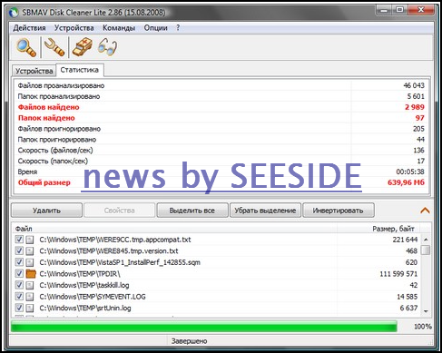Click the Размер, байт column header

[393, 229]
